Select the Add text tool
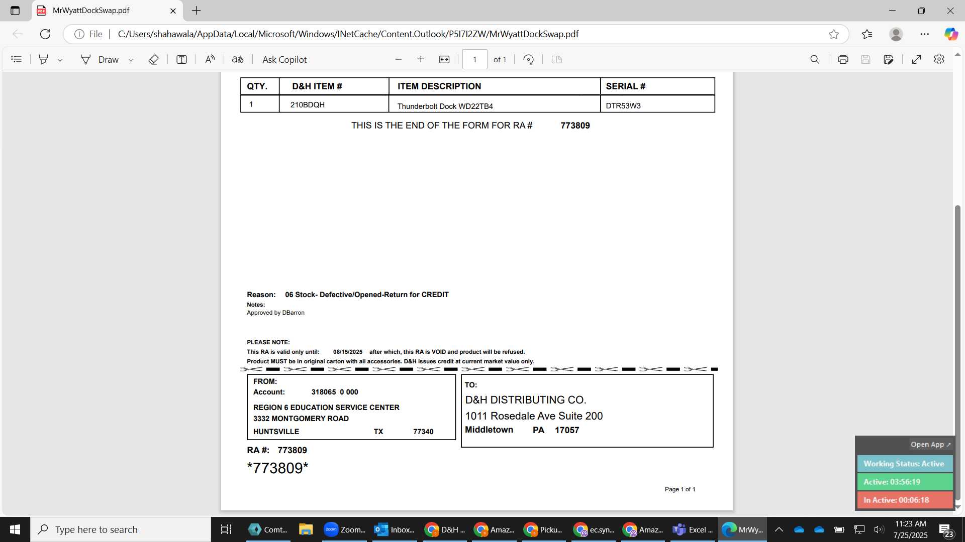This screenshot has width=965, height=542. point(181,59)
